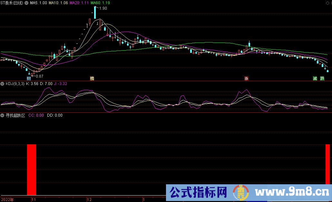Click the 0.87 low price label

pos(40,76)
